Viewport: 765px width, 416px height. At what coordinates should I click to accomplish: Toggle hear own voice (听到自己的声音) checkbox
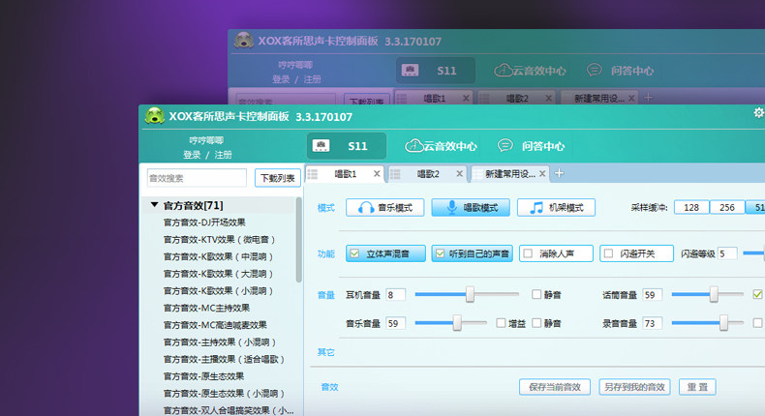(440, 253)
